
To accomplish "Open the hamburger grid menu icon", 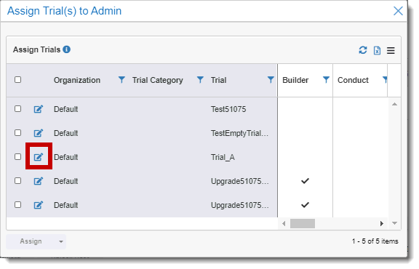I will point(391,50).
